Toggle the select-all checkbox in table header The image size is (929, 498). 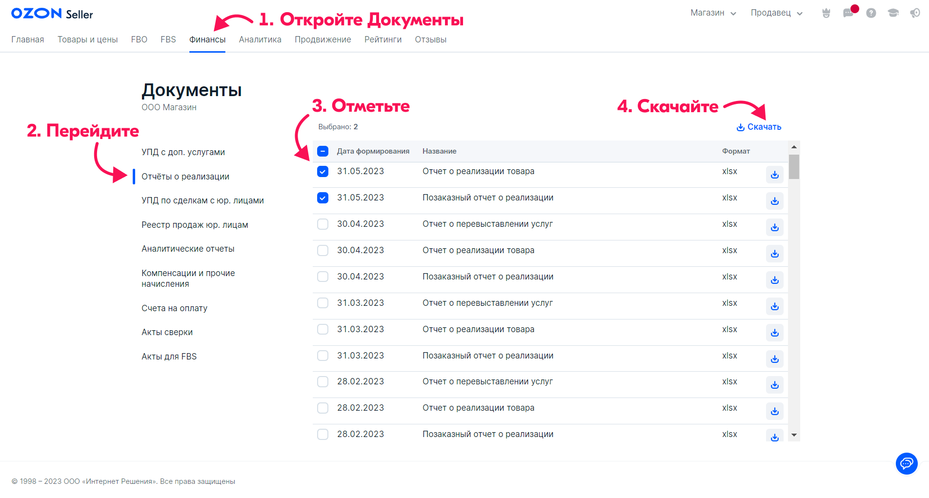(323, 151)
